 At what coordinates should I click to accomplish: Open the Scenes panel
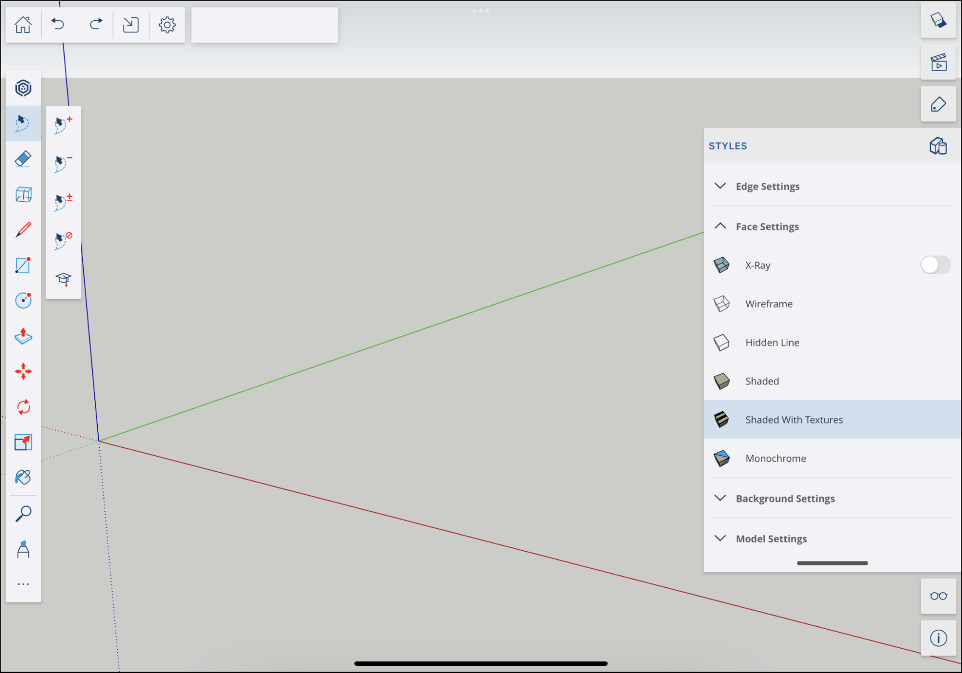click(938, 62)
